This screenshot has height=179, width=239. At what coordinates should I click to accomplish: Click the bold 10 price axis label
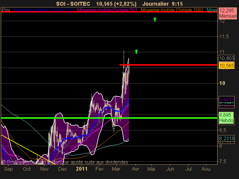pyautogui.click(x=222, y=83)
